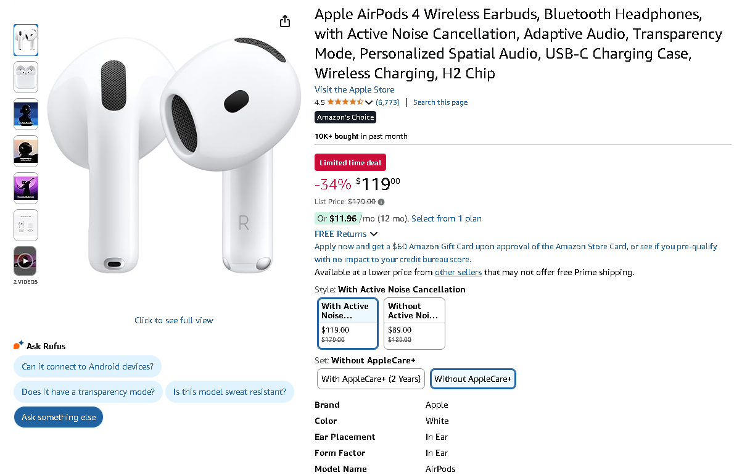Expand the FREE Returns dropdown
This screenshot has width=734, height=475.
tap(373, 234)
